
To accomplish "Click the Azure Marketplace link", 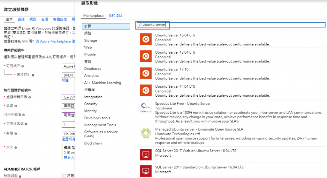I will (x=56, y=41).
